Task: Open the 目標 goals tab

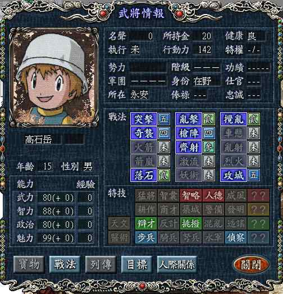Action: (x=137, y=264)
